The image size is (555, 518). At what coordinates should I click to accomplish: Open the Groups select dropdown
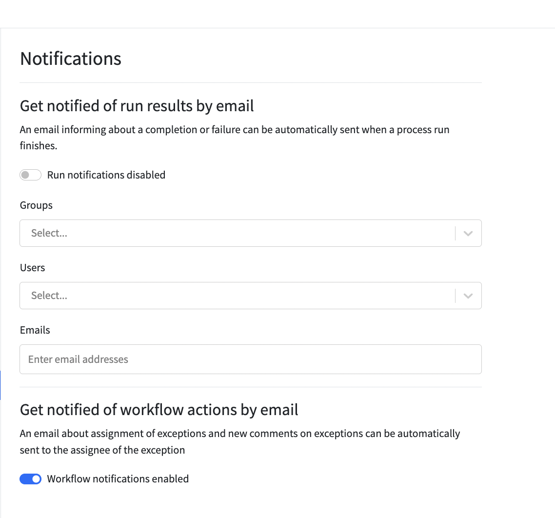point(251,233)
